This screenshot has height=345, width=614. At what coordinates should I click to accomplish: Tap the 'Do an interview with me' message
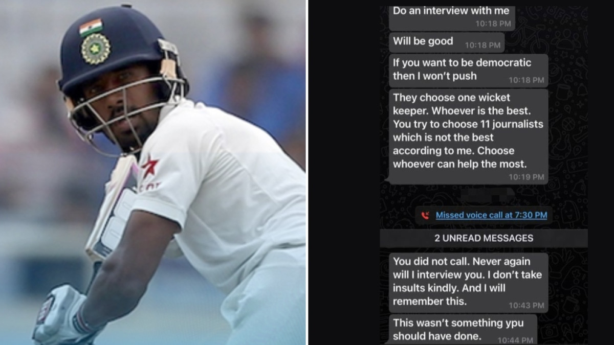click(x=452, y=16)
